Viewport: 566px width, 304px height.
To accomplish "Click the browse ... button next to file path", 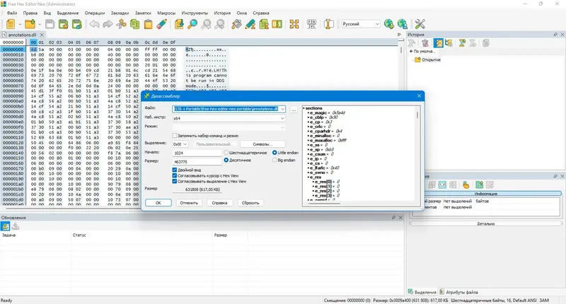I will pyautogui.click(x=294, y=110).
